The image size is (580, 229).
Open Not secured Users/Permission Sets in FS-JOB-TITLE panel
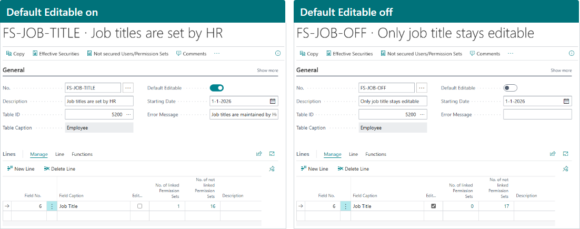point(127,54)
